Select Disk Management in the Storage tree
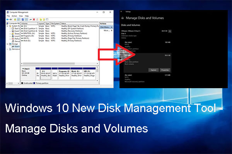Viewport: 232px width, 154px height. (x=15, y=47)
